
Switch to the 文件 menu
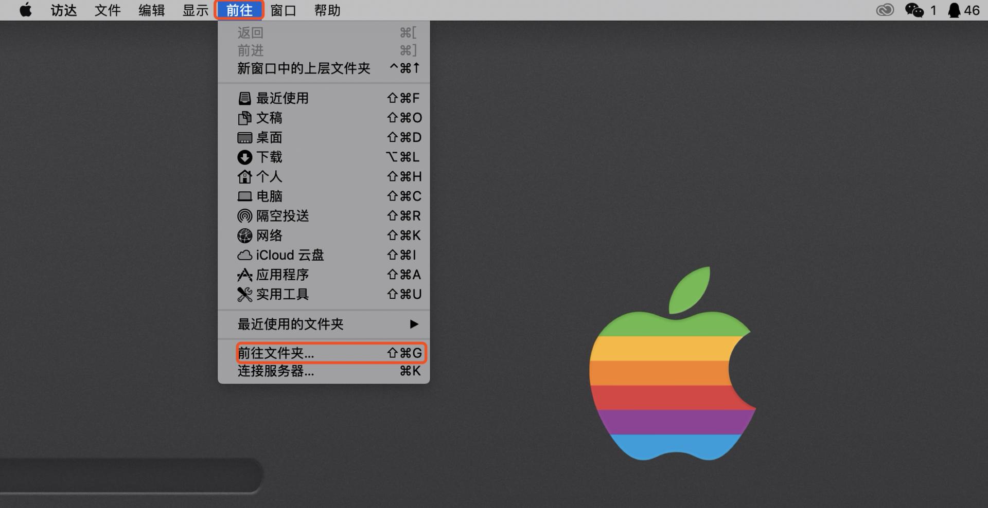[107, 10]
